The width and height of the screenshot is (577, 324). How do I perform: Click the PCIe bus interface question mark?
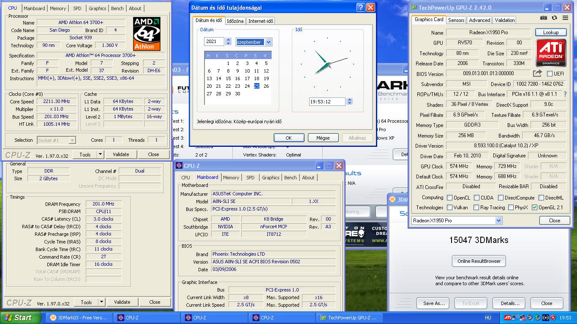click(565, 94)
